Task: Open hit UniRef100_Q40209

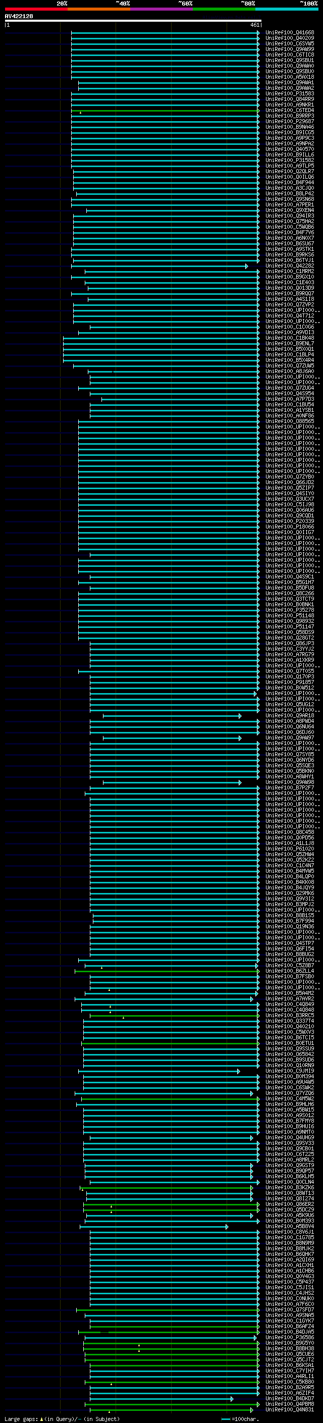Action: [290, 38]
